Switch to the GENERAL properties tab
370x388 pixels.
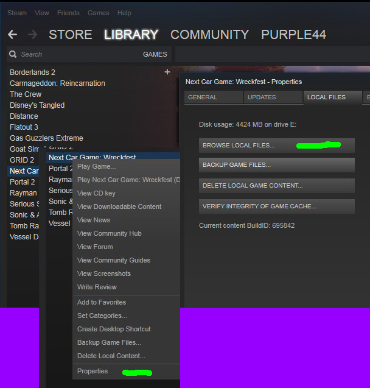(x=214, y=97)
